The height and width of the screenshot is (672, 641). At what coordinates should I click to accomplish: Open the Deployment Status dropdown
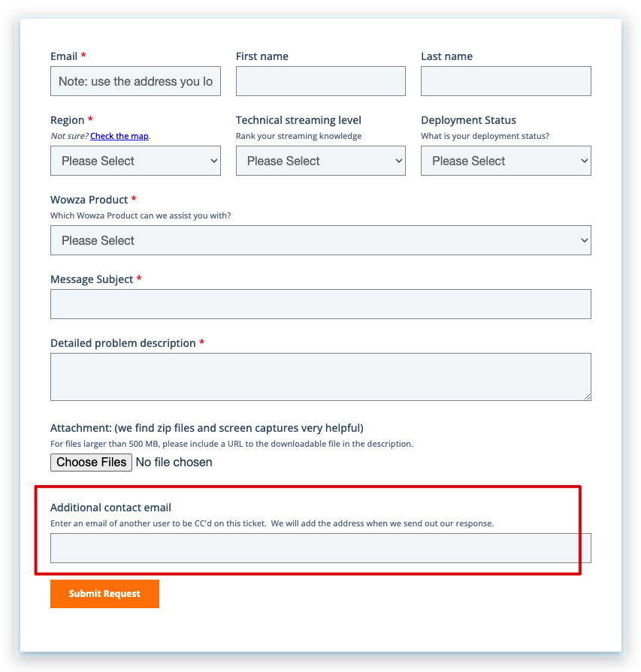506,161
